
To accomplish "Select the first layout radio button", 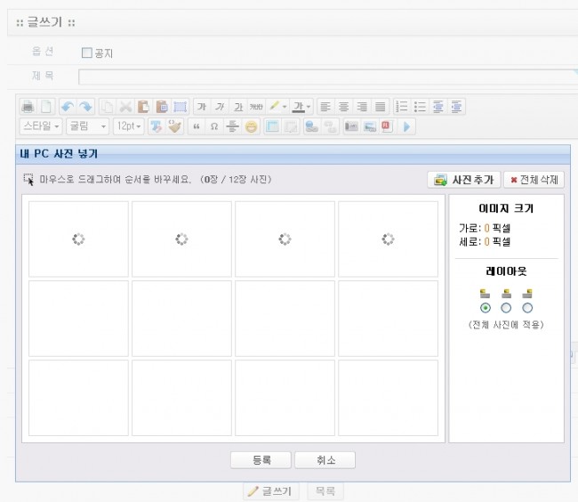I will 486,308.
